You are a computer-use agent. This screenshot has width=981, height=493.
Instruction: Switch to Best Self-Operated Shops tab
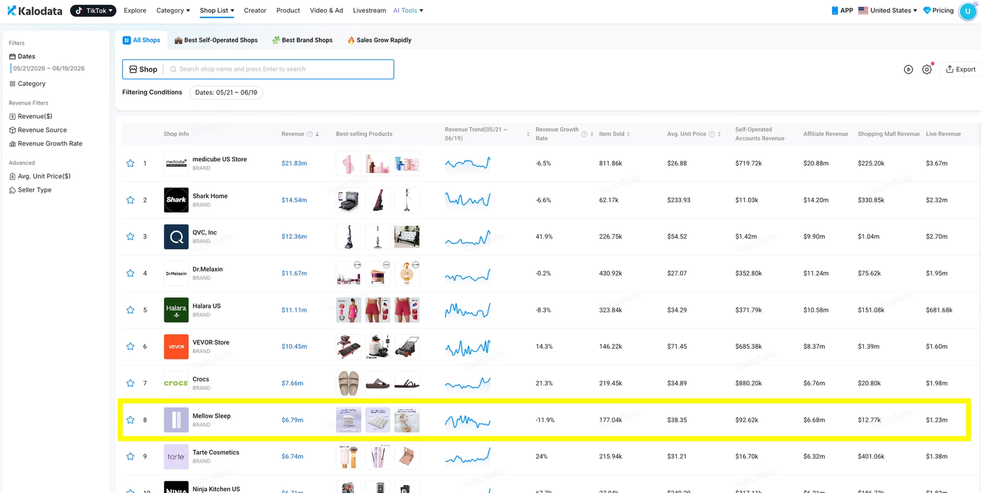[216, 40]
